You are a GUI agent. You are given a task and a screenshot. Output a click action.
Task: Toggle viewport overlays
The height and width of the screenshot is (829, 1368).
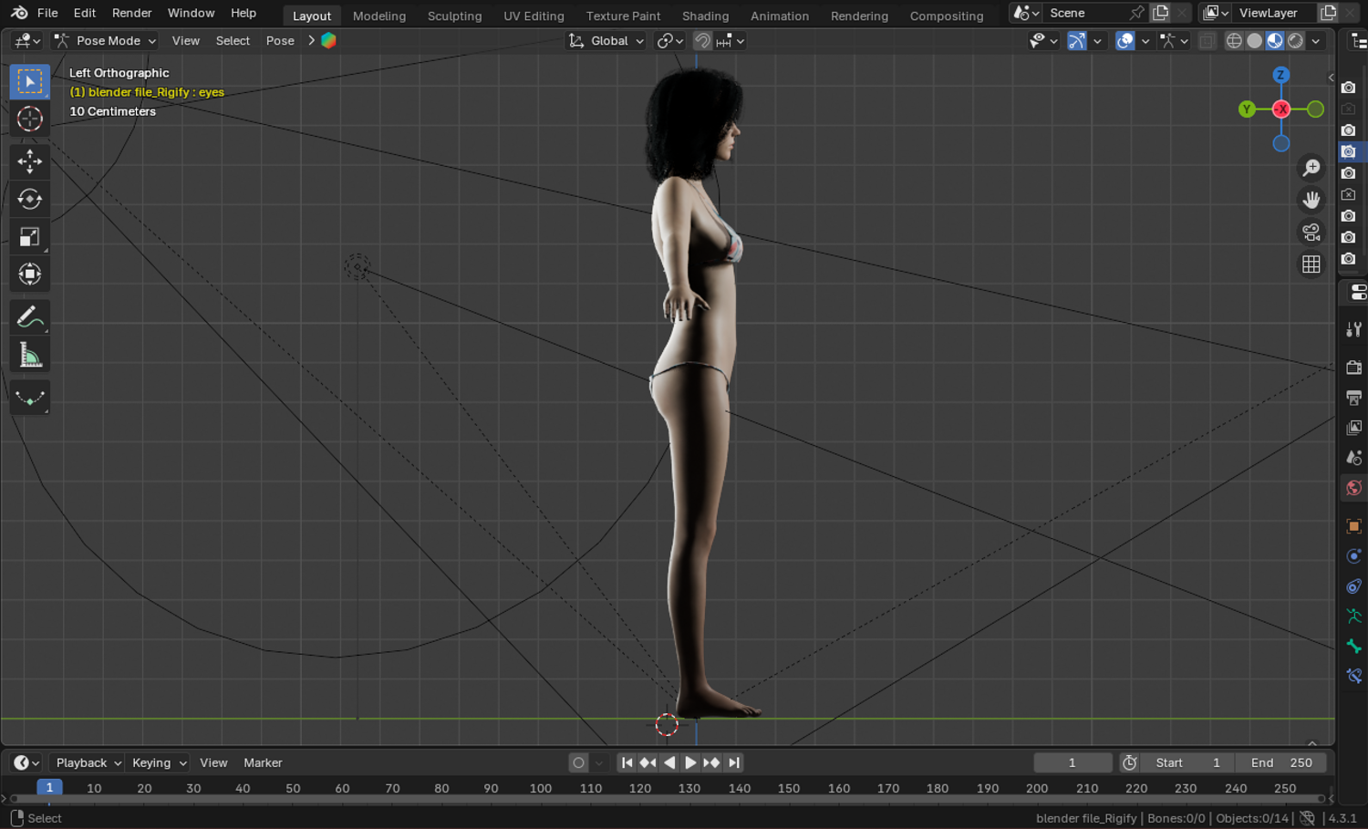[1125, 41]
